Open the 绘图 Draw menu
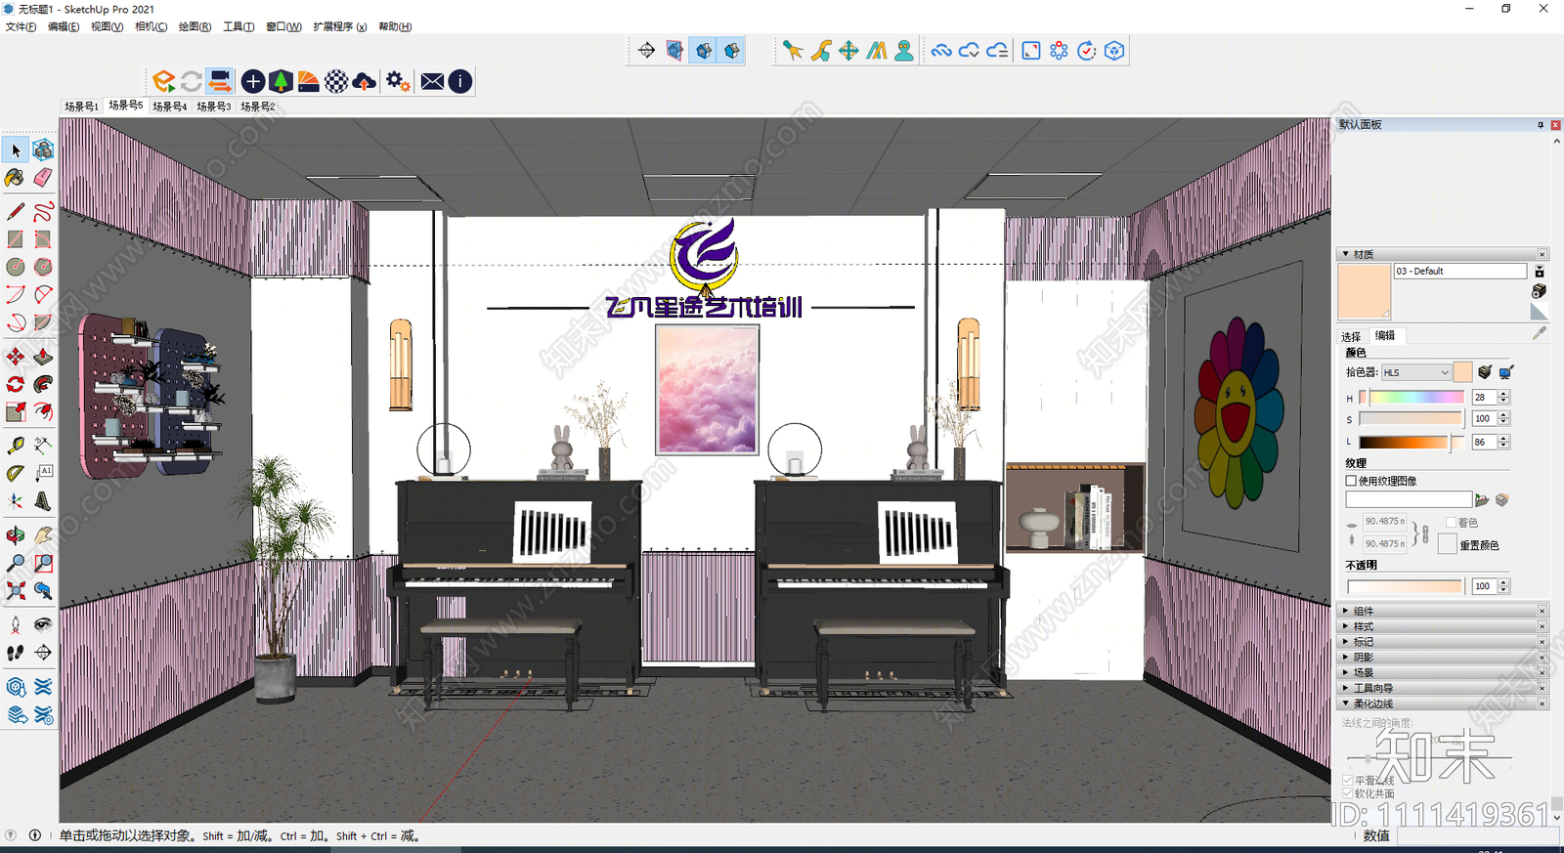Screen dimensions: 1564x853 tap(195, 26)
